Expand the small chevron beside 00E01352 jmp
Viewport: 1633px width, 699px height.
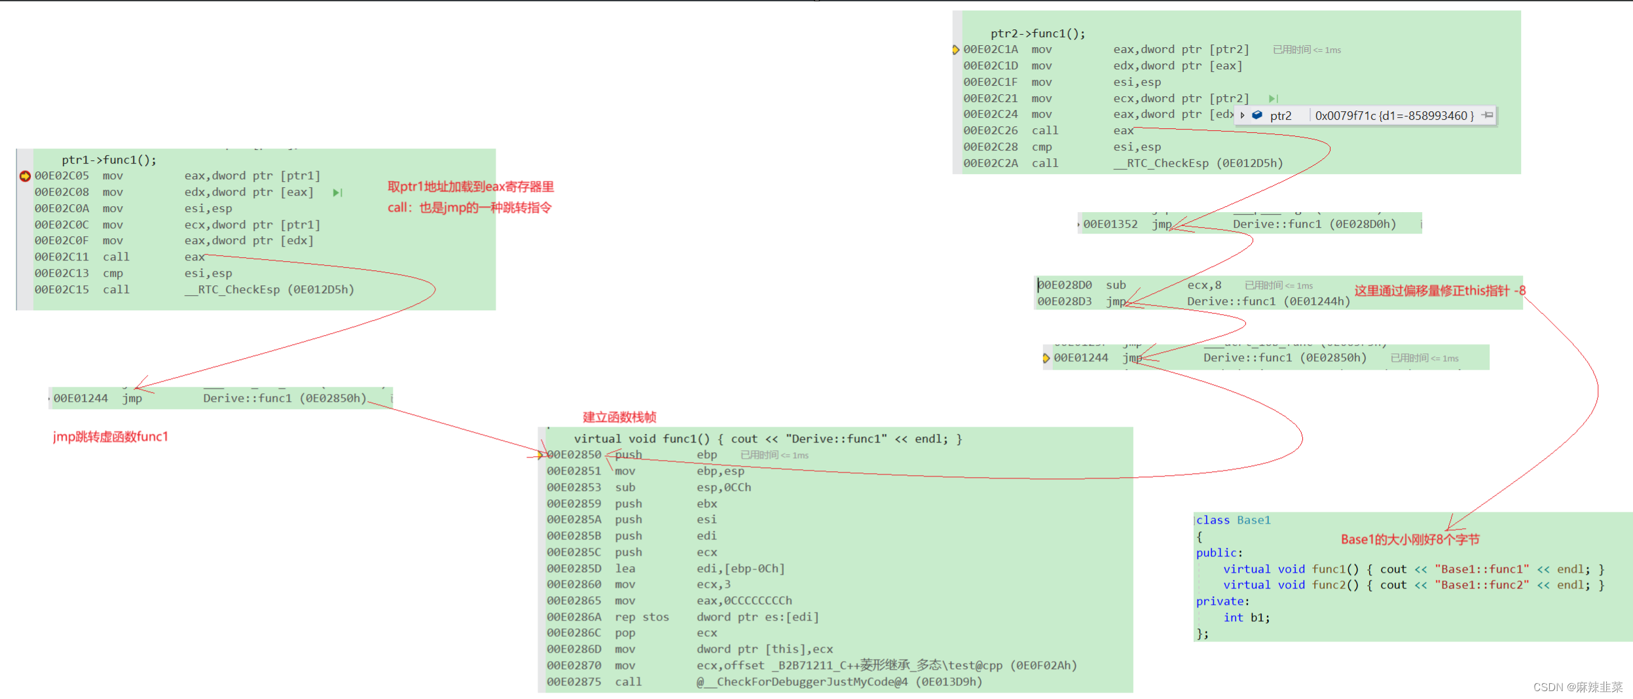1079,224
